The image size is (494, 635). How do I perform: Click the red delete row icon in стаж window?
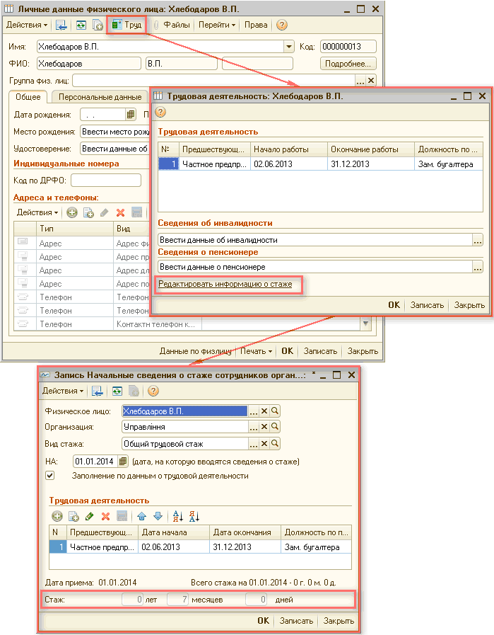tap(105, 517)
